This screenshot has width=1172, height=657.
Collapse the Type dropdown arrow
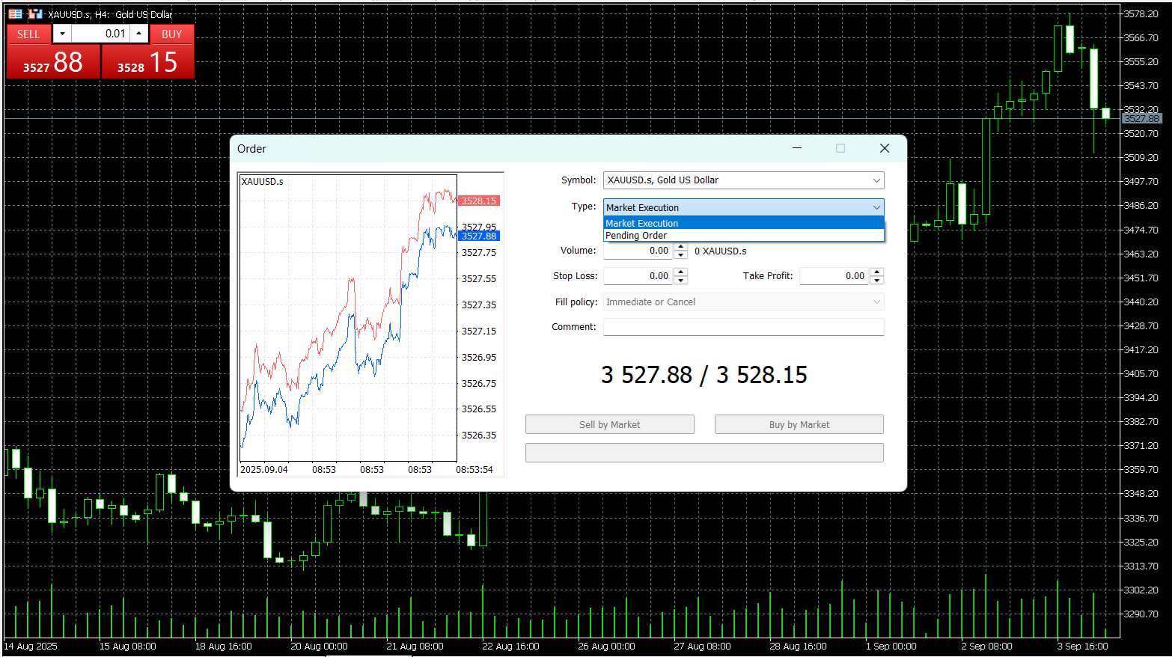[x=876, y=207]
